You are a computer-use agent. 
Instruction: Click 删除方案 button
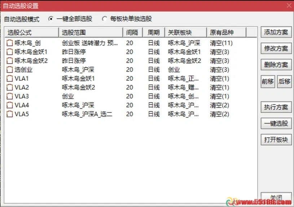pos(276,65)
